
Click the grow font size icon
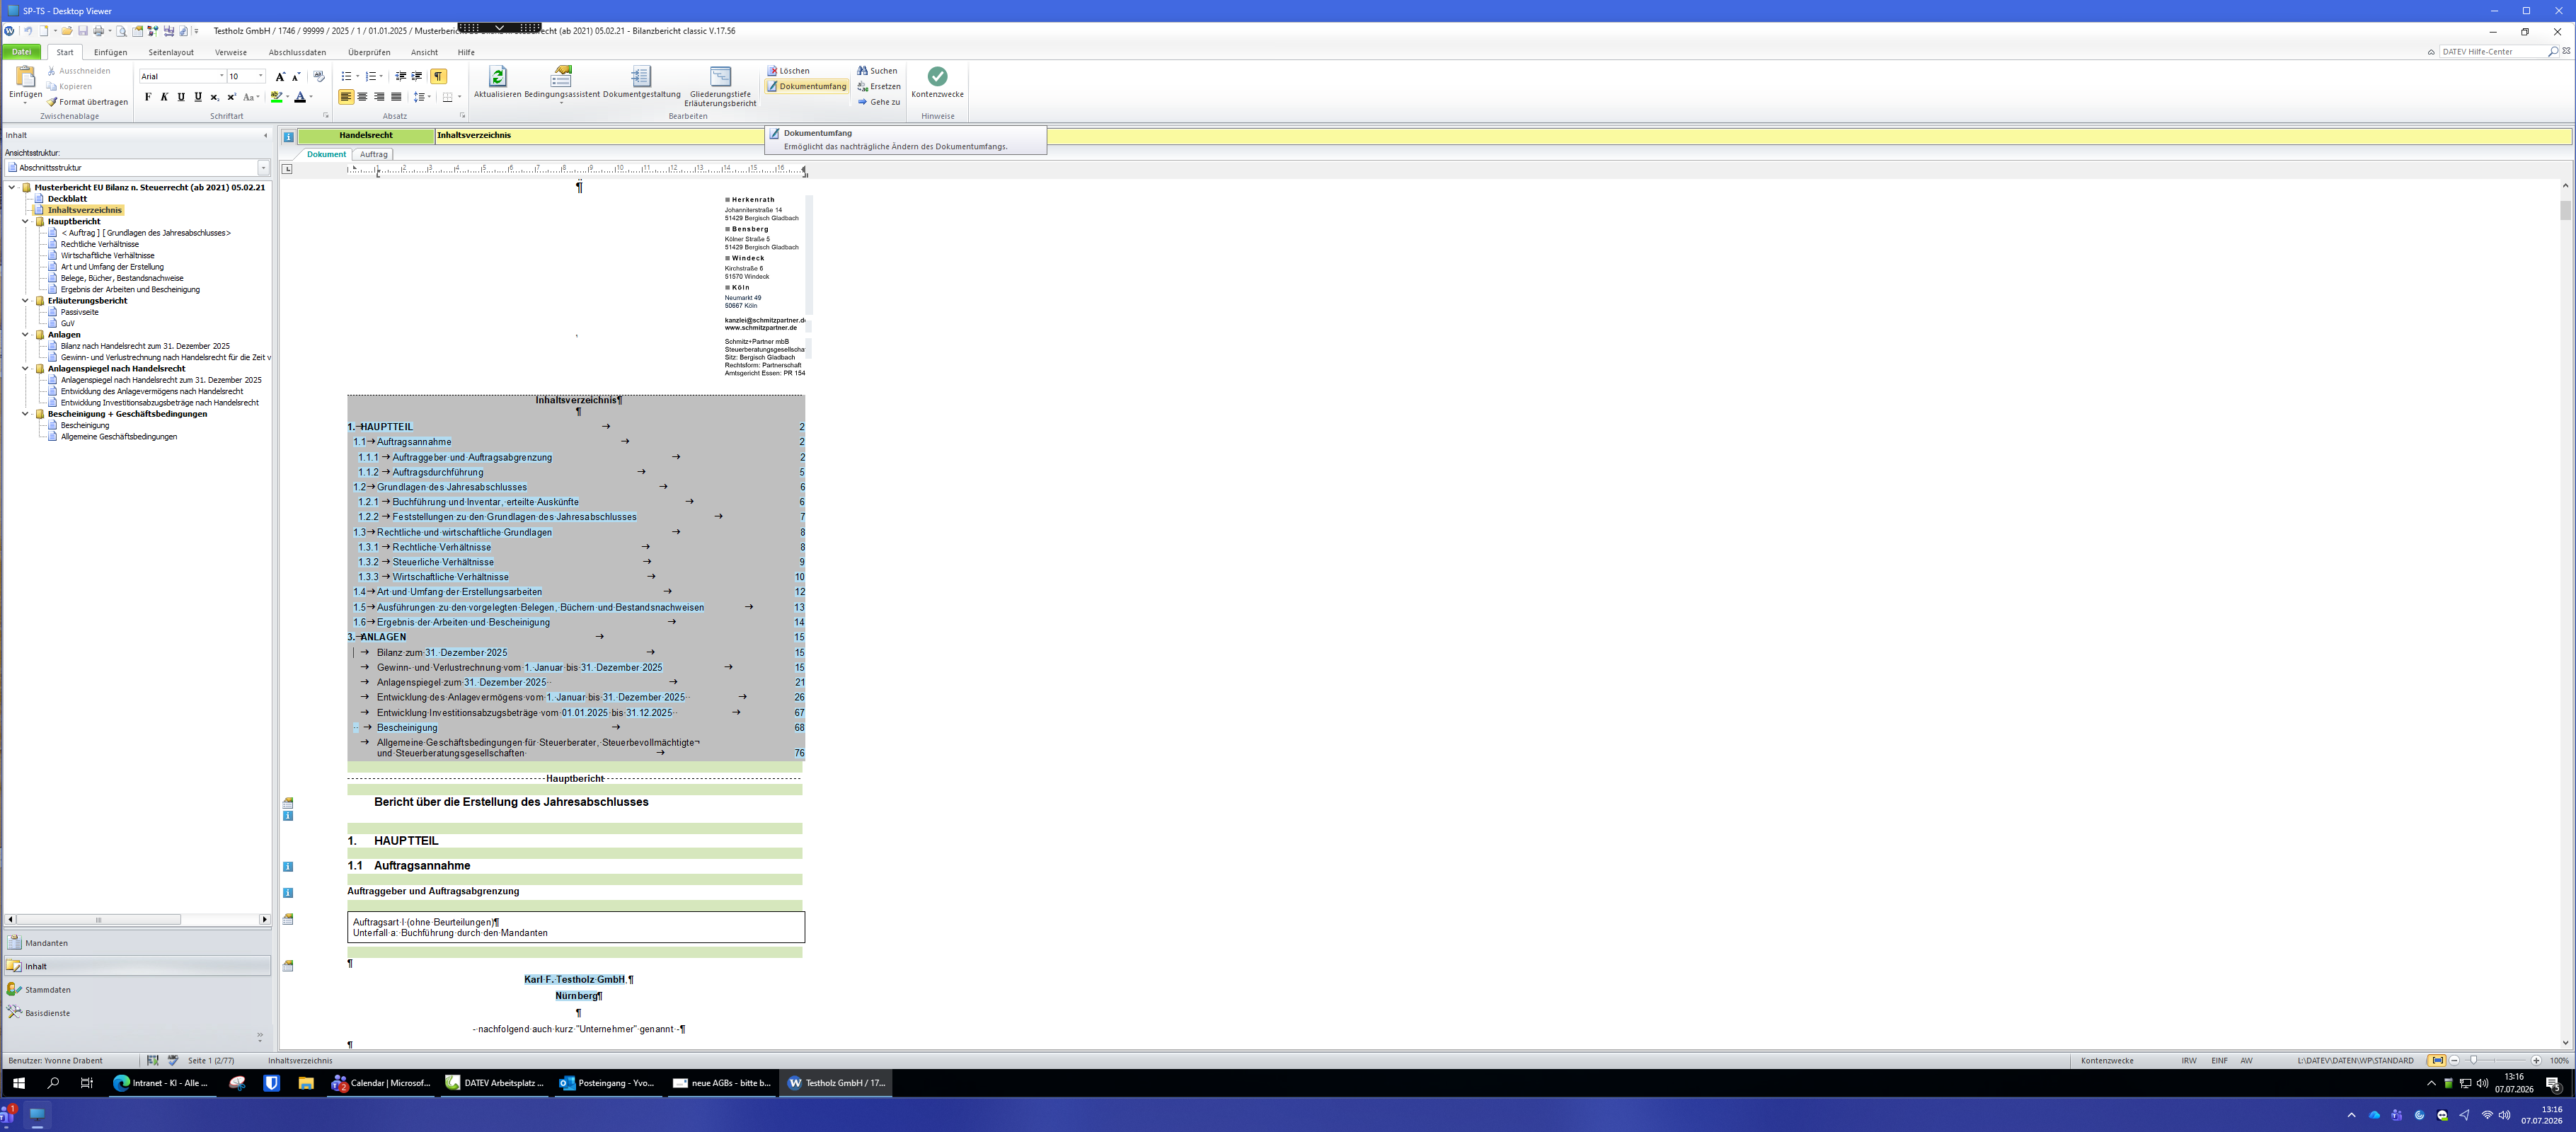click(280, 77)
